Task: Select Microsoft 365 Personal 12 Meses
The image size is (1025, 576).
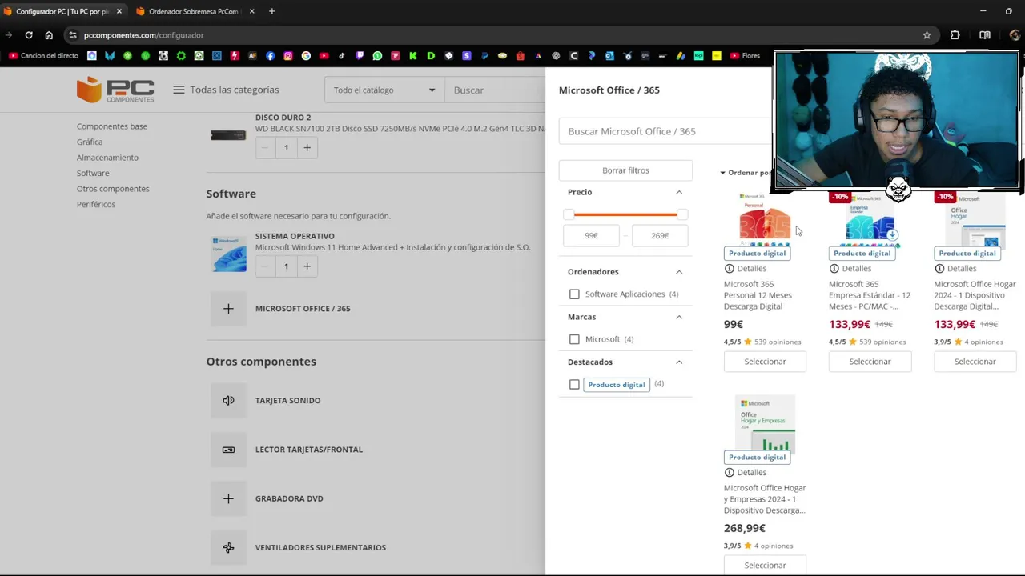Action: pos(765,362)
